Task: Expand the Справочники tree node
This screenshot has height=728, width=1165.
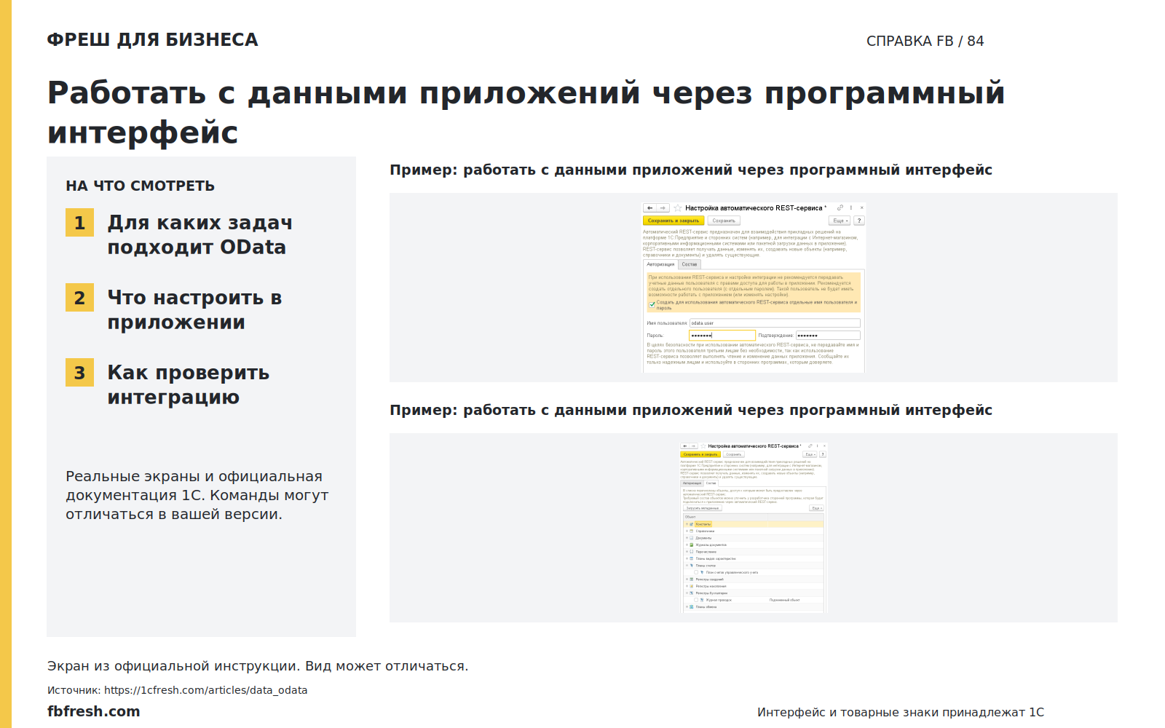Action: pos(687,531)
